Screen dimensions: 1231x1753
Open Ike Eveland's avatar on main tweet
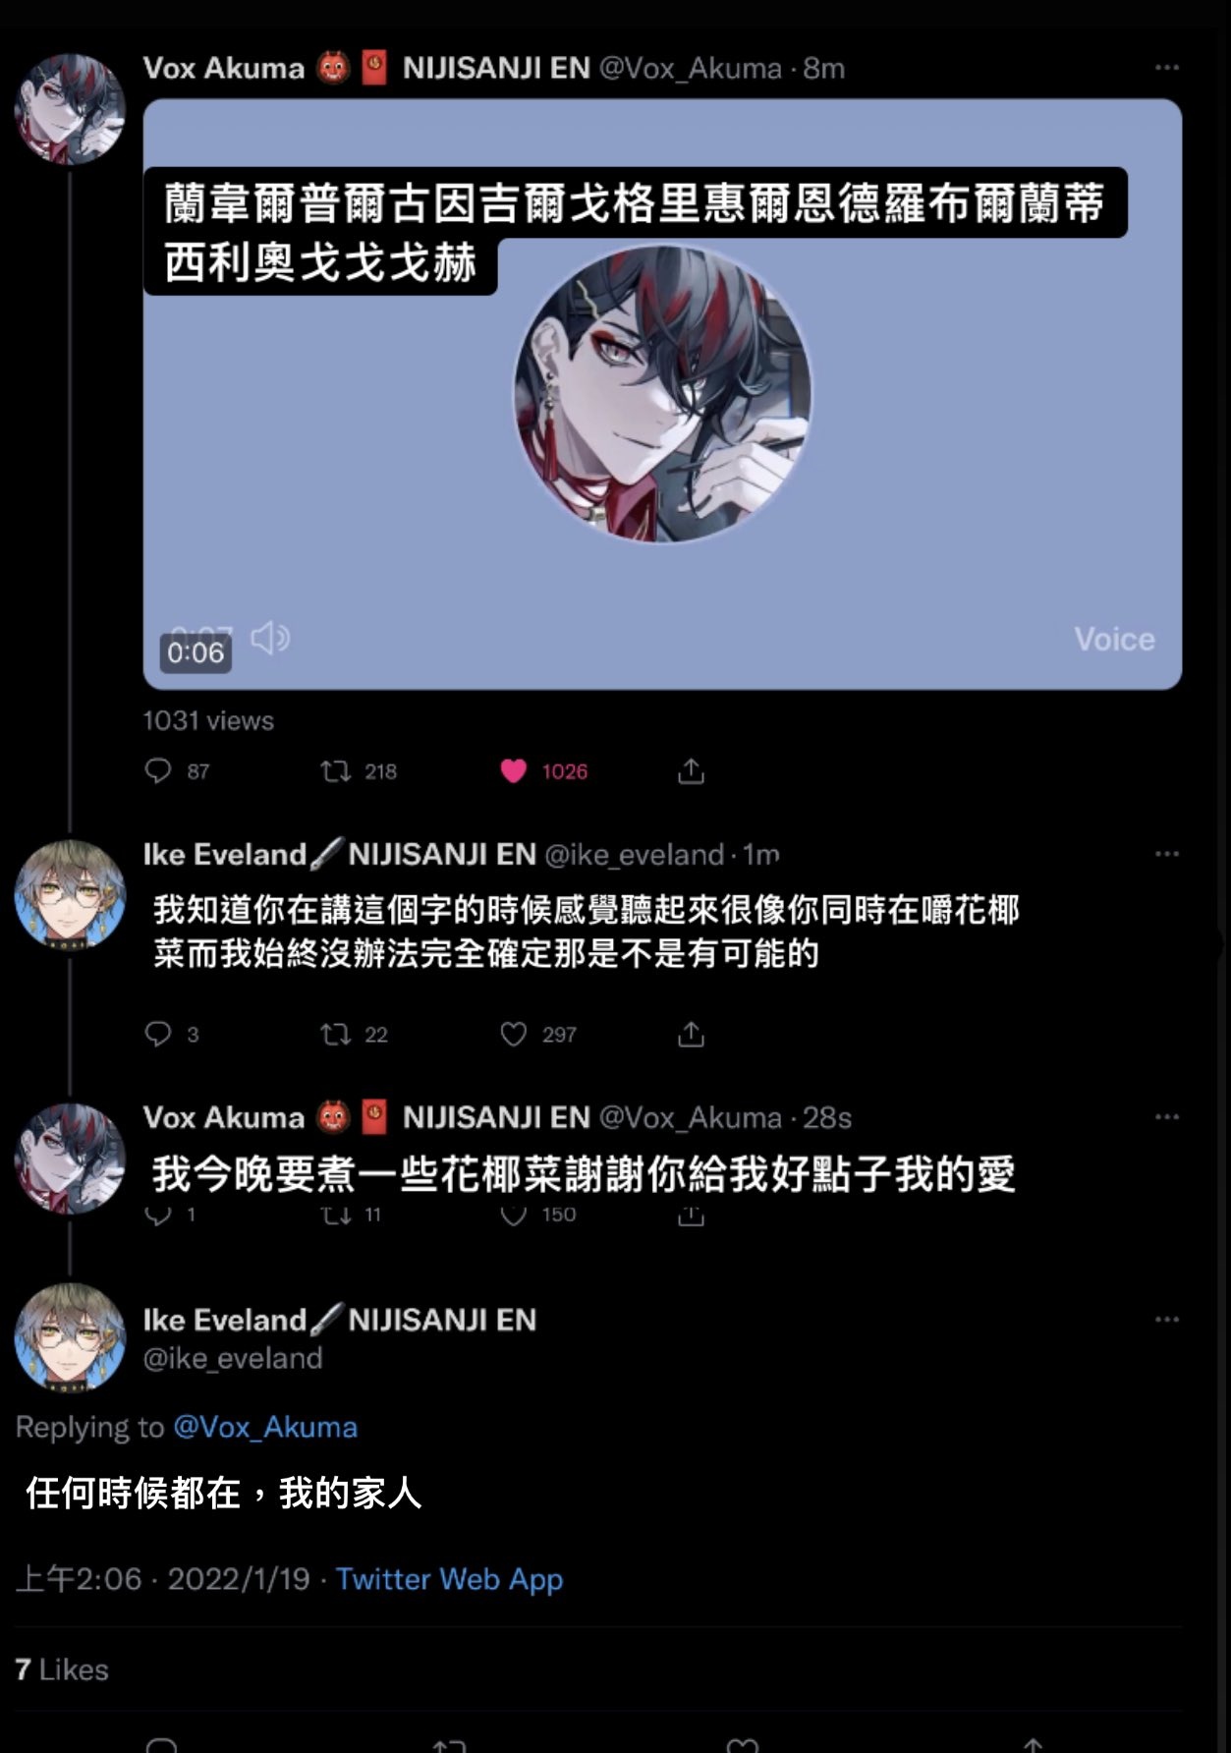(x=70, y=1337)
